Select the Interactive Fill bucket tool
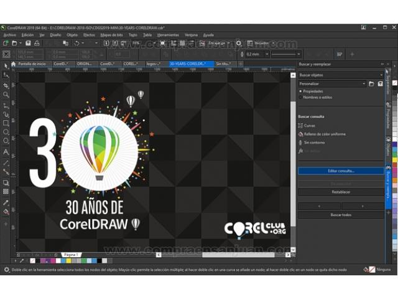The image size is (398, 299). (x=6, y=212)
